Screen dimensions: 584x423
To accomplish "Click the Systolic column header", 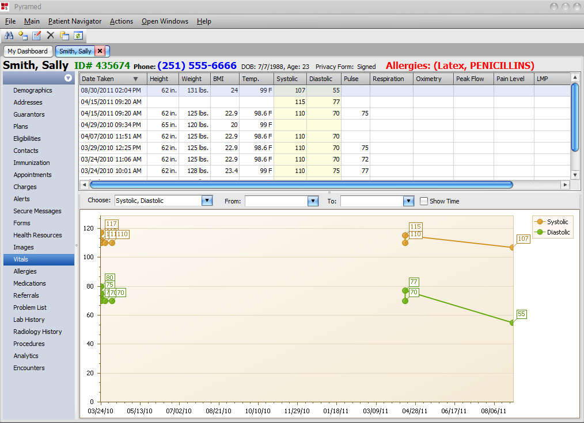I will pyautogui.click(x=290, y=79).
